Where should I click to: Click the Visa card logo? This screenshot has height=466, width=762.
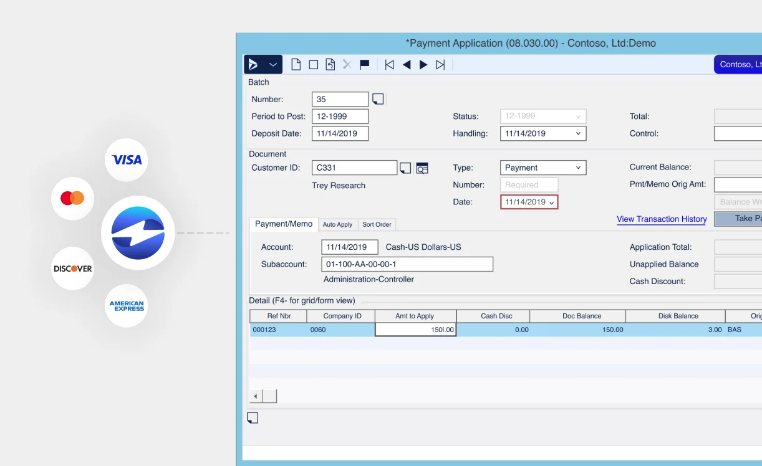(127, 159)
